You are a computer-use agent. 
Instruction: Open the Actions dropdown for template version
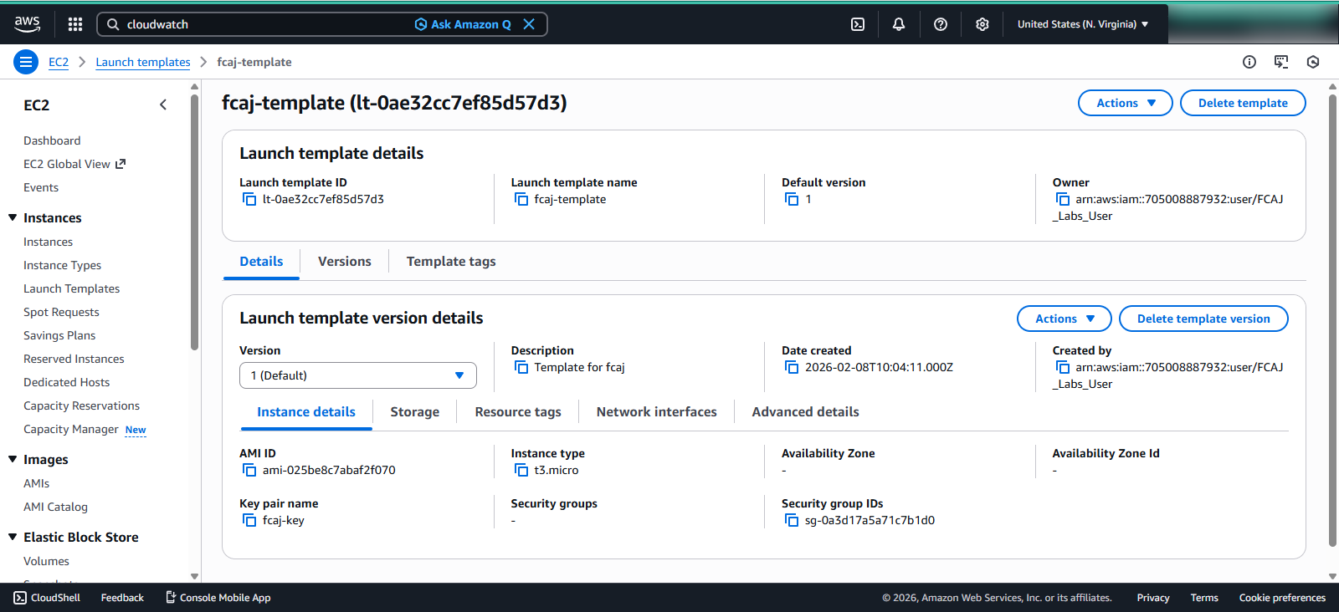pos(1065,319)
